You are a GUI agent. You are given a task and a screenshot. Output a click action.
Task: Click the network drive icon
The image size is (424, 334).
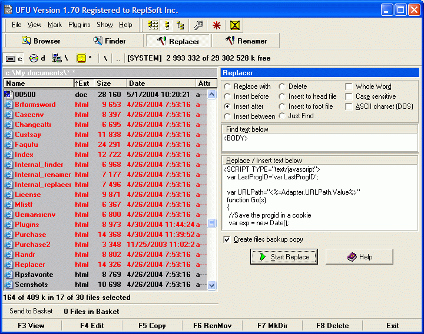60,58
